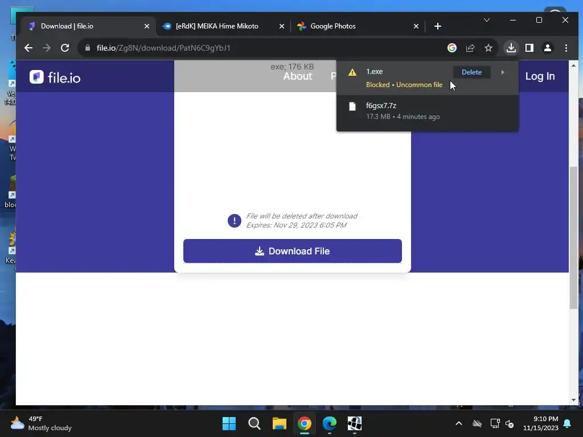
Task: Open the Chrome side panel
Action: [529, 48]
